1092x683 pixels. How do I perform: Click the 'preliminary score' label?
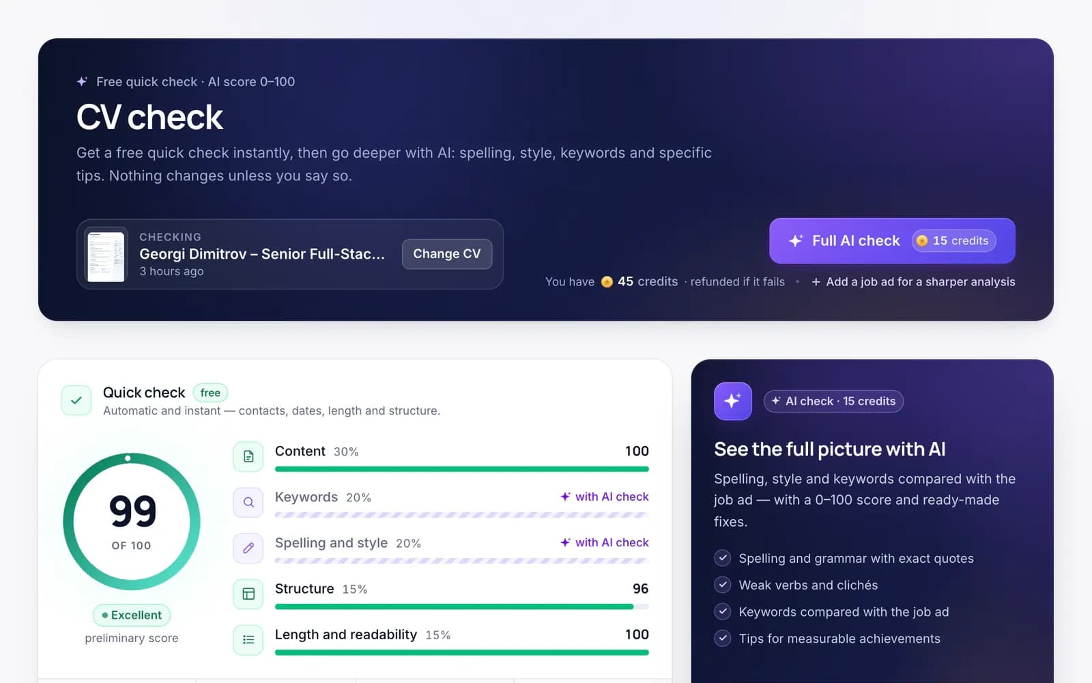tap(132, 638)
